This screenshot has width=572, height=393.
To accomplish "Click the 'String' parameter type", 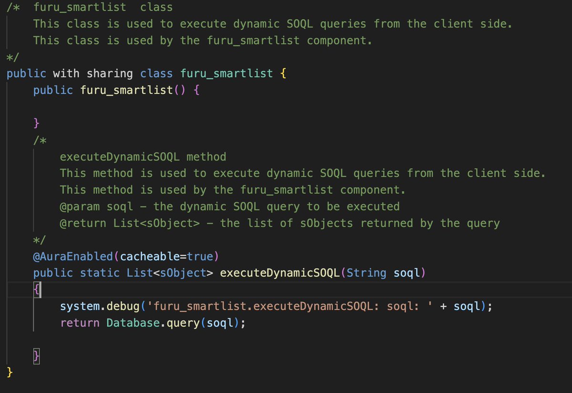I will [367, 273].
